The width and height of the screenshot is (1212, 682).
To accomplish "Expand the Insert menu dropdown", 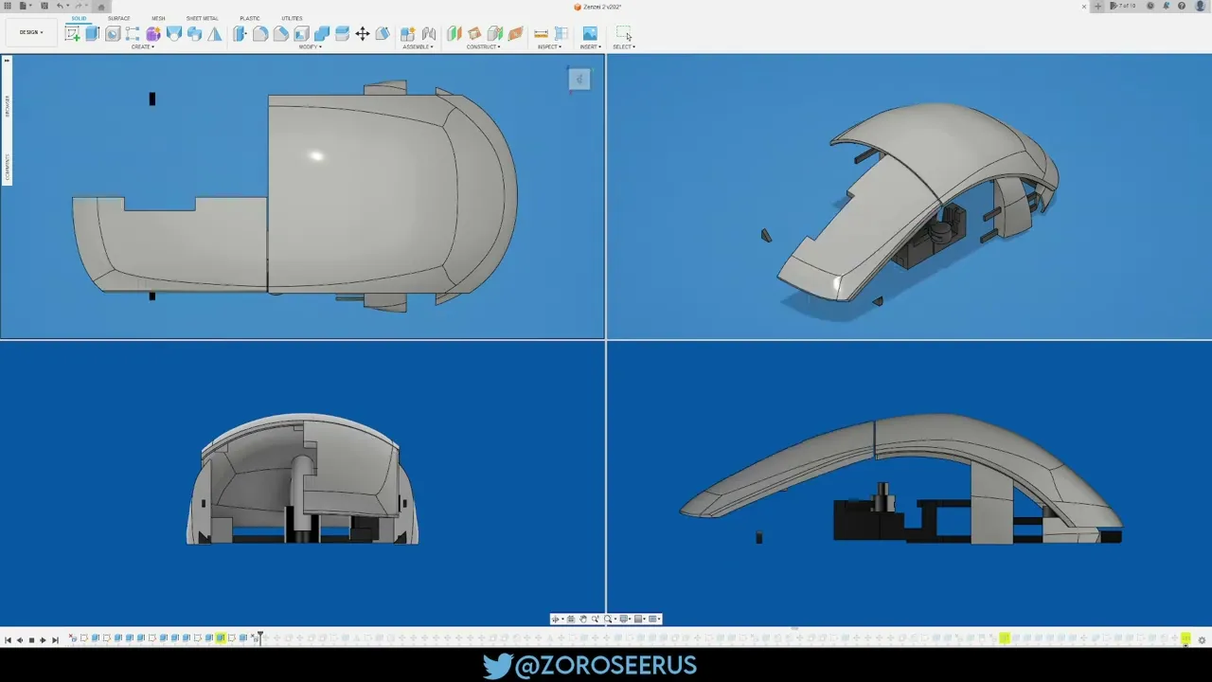I will [590, 46].
